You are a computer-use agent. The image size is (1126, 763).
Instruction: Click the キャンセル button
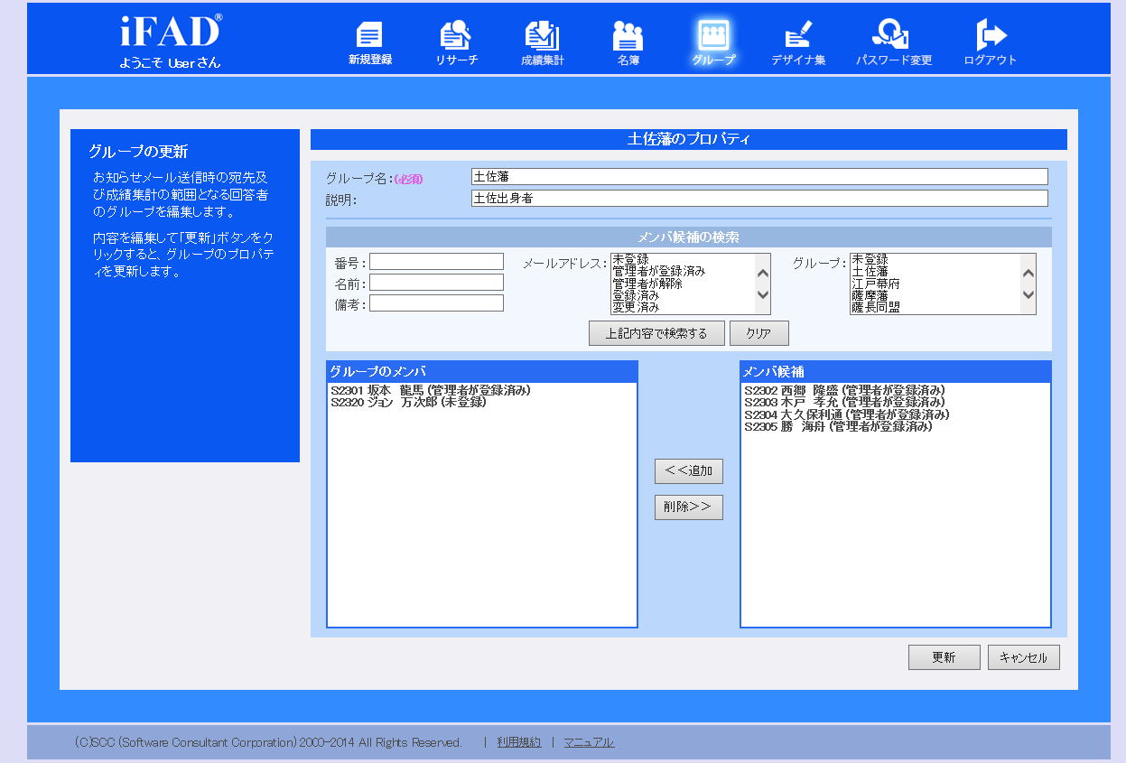1024,657
